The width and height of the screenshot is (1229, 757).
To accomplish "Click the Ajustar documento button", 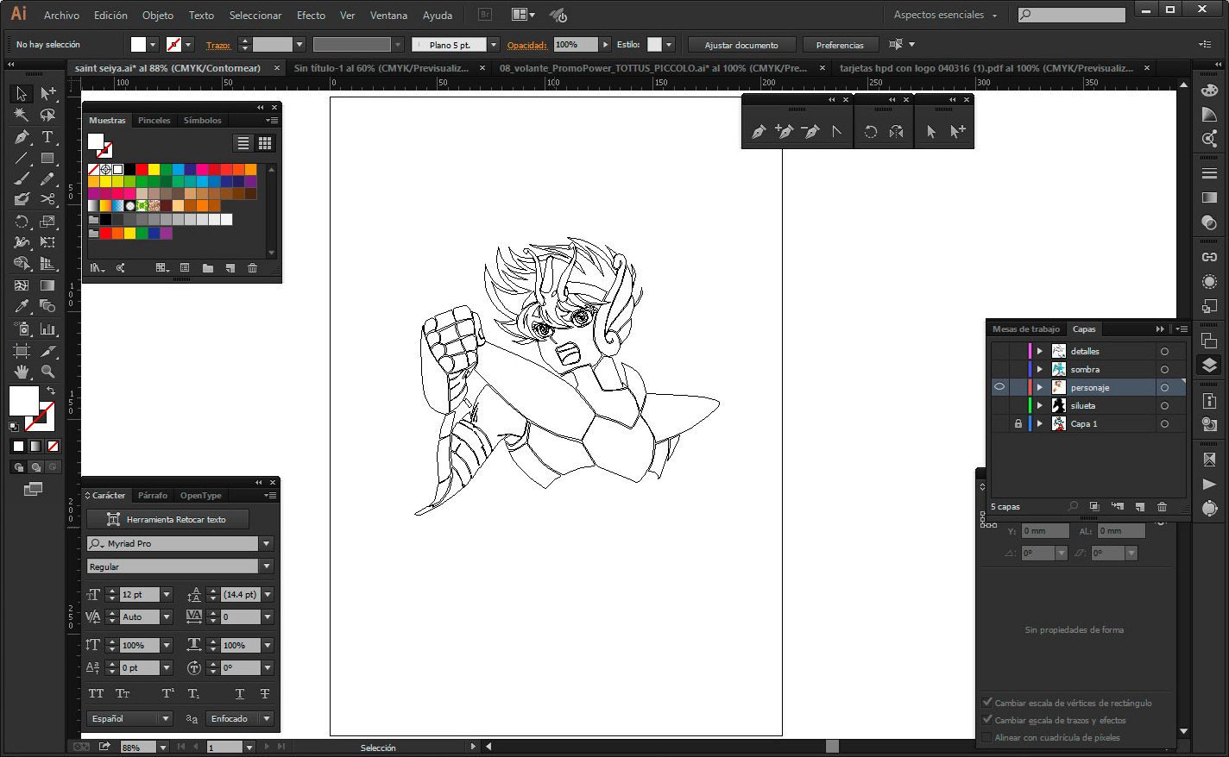I will coord(741,45).
